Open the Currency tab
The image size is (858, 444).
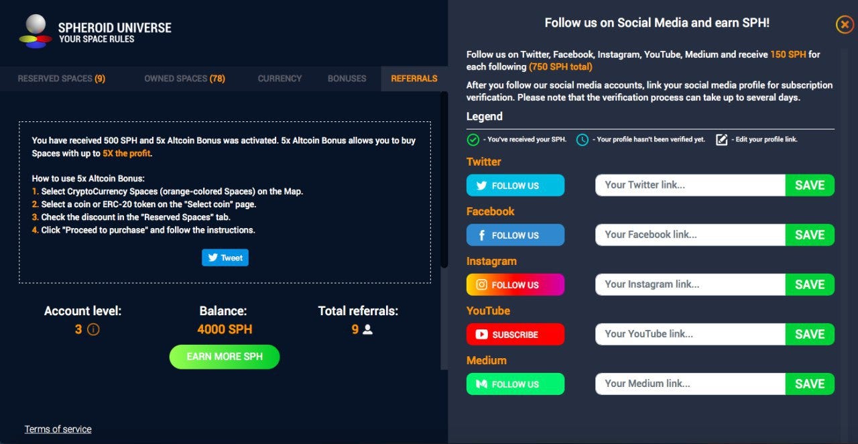[x=280, y=78]
